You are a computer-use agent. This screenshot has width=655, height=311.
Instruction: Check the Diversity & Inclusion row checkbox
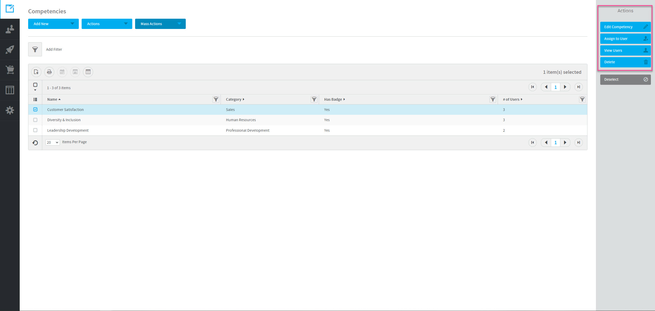pos(35,120)
